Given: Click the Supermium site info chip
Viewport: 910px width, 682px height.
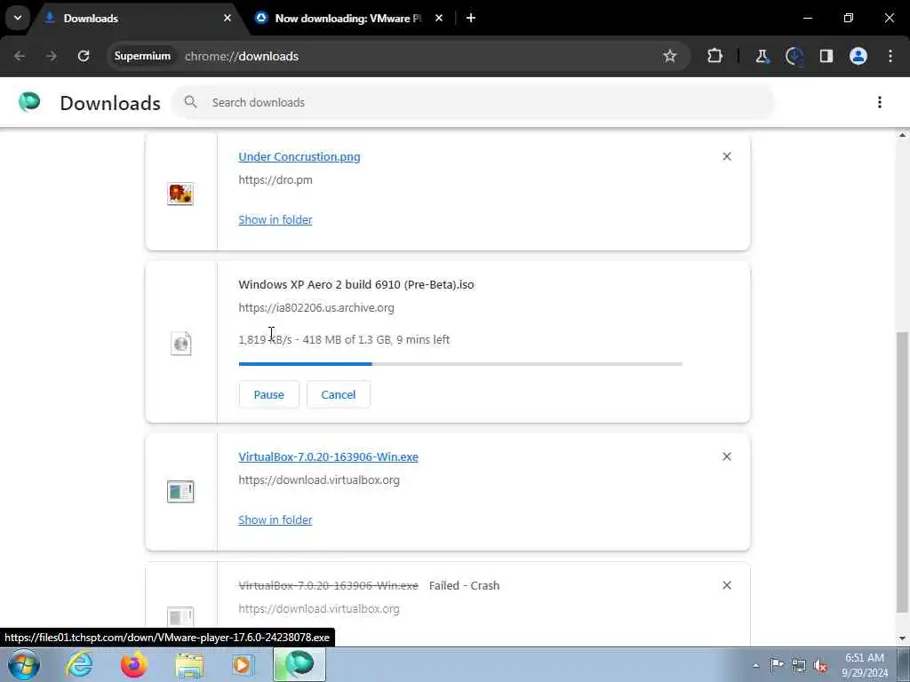Looking at the screenshot, I should point(142,56).
